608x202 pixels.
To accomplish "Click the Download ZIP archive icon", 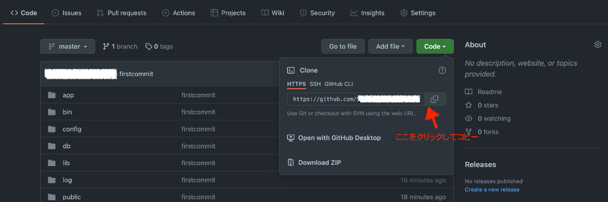I will click(291, 163).
